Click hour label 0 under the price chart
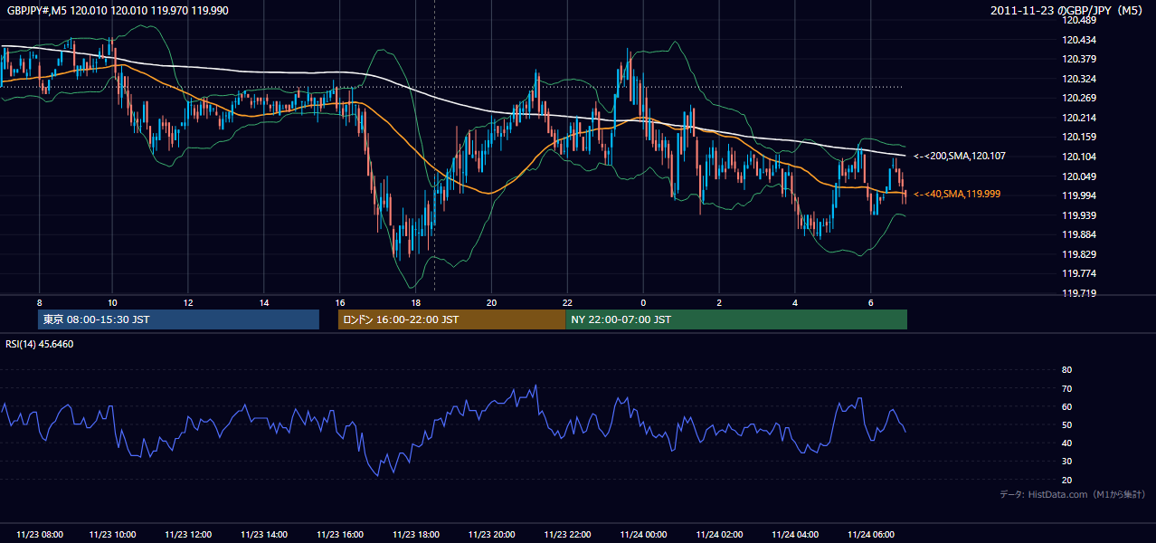This screenshot has width=1156, height=543. [x=643, y=302]
